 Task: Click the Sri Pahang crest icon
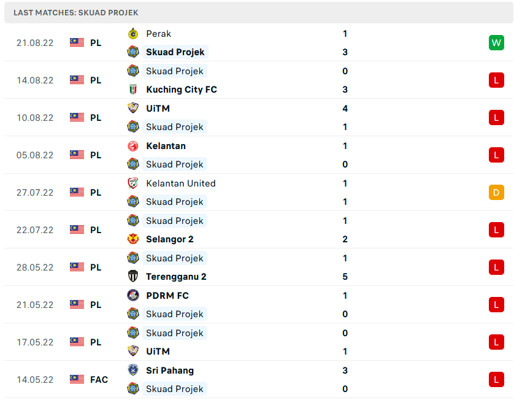tap(133, 371)
